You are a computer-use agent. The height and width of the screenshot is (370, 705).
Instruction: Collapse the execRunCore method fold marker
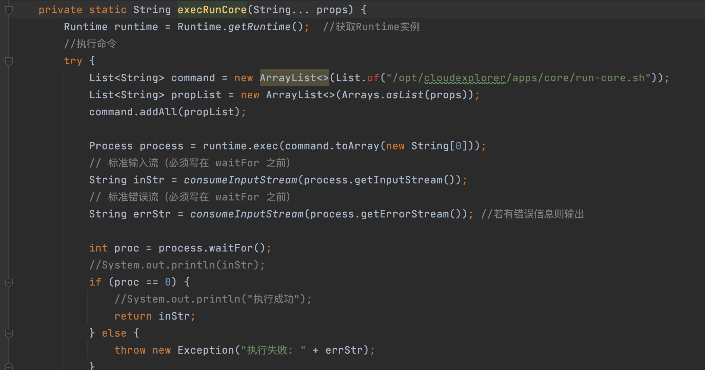9,10
